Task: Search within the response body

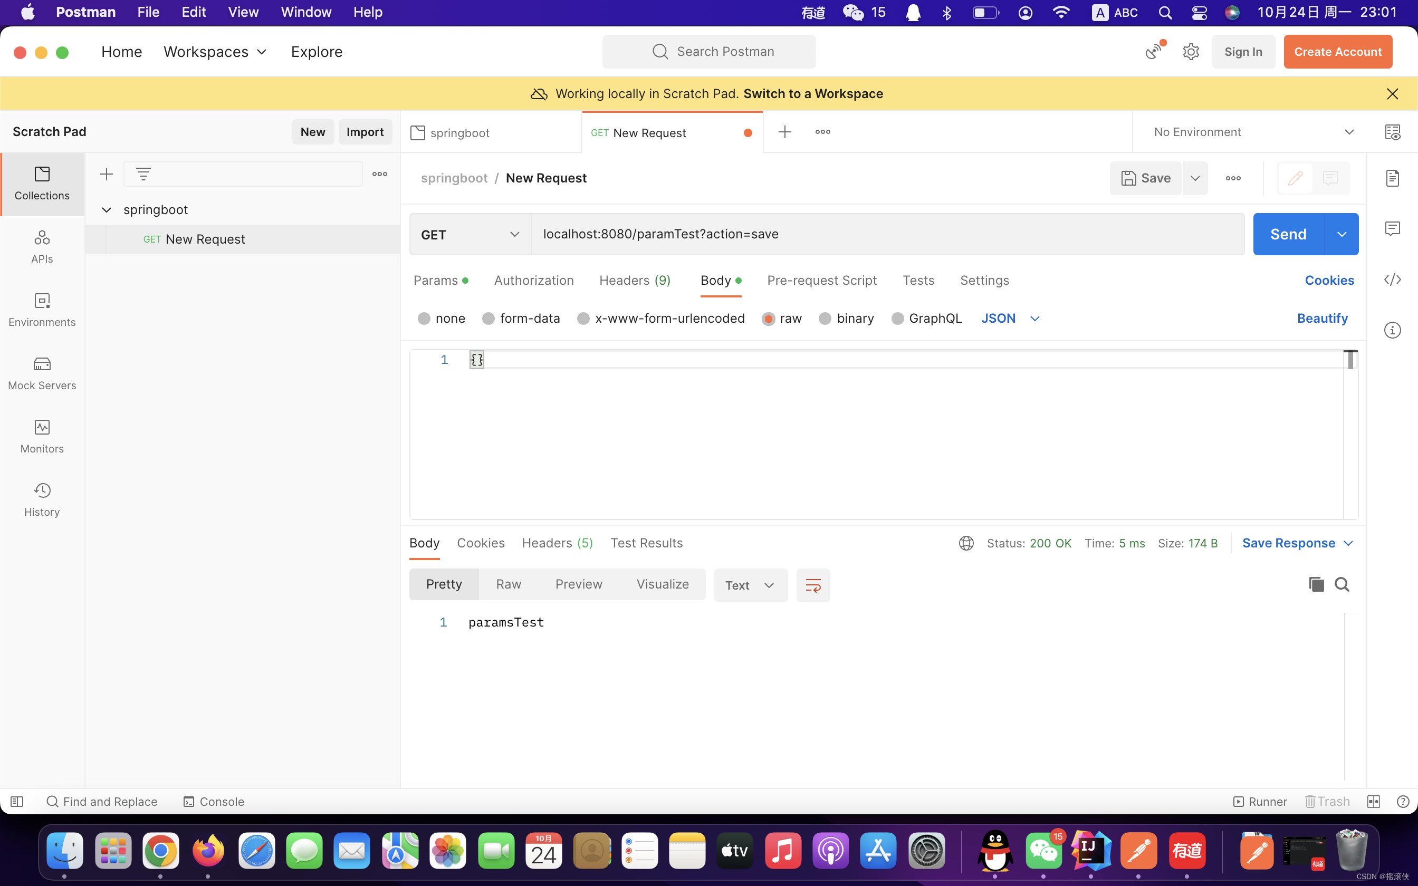Action: [x=1343, y=584]
